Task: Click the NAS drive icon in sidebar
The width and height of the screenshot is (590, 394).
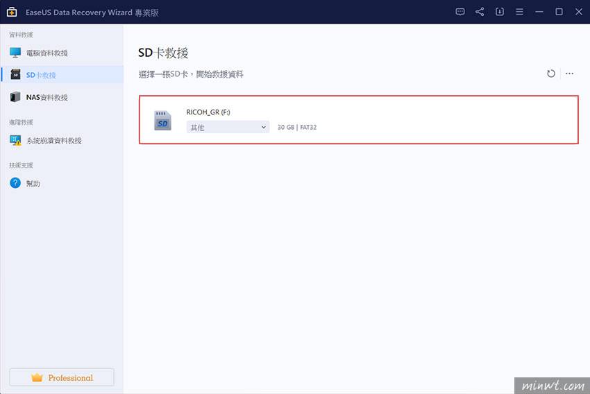Action: pyautogui.click(x=15, y=97)
